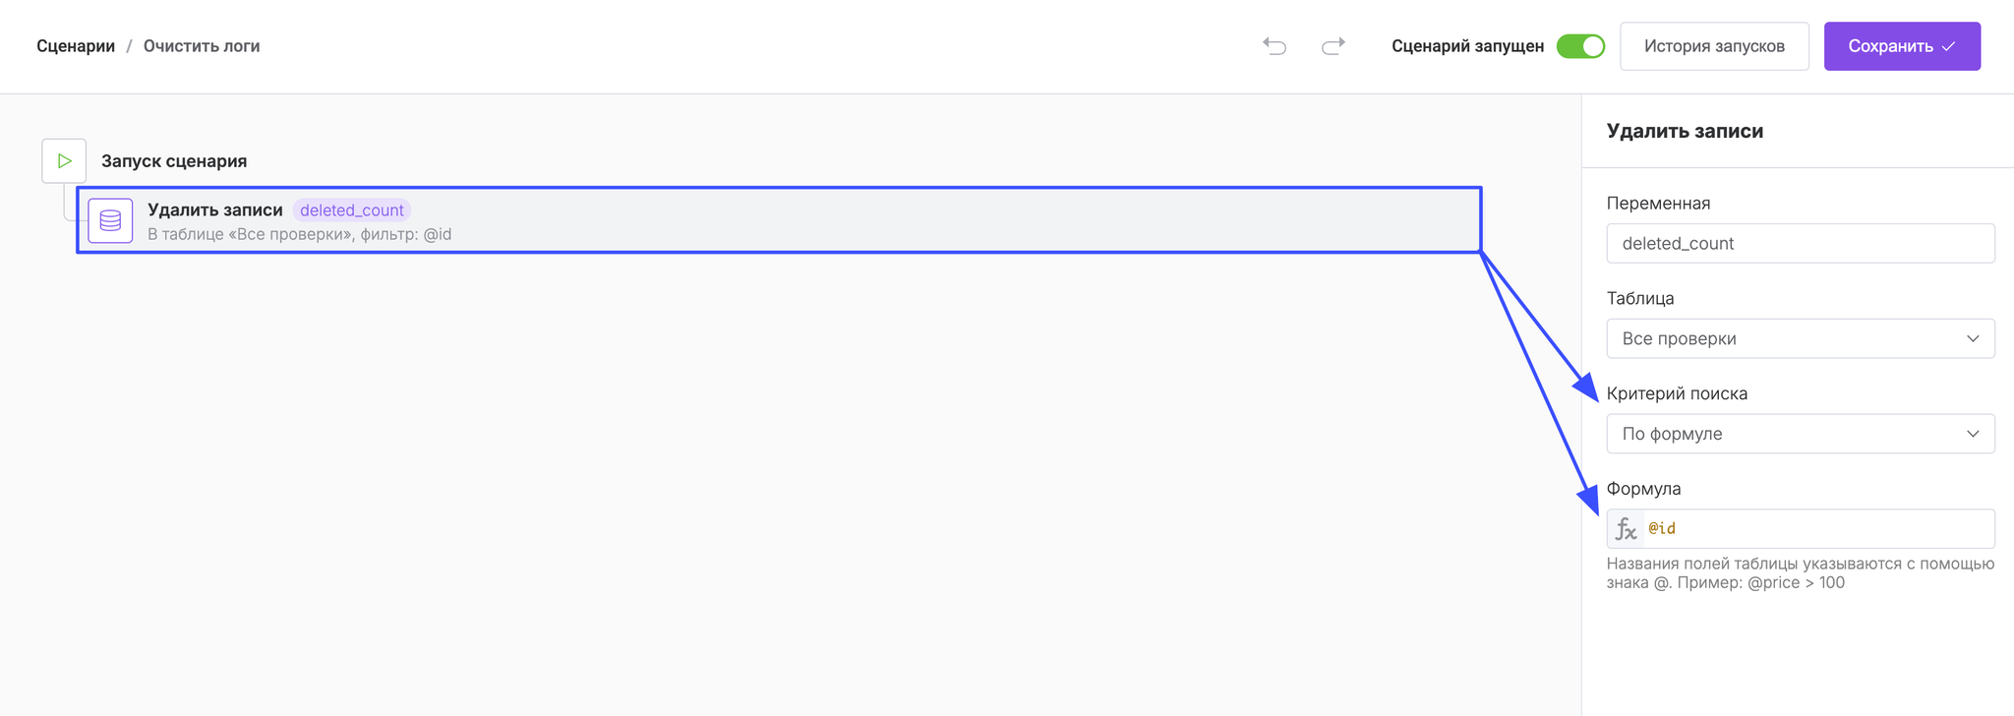Screen dimensions: 2014x716
Task: Click the 'Запуск сценария' label
Action: tap(174, 161)
